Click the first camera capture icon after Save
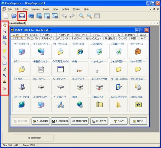Screen dimensions: 161x148 pos(31,16)
